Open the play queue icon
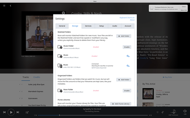The width and height of the screenshot is (190, 118). click(27, 112)
